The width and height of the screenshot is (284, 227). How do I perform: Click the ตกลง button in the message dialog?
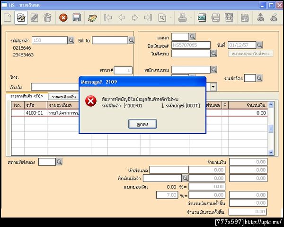pos(142,124)
